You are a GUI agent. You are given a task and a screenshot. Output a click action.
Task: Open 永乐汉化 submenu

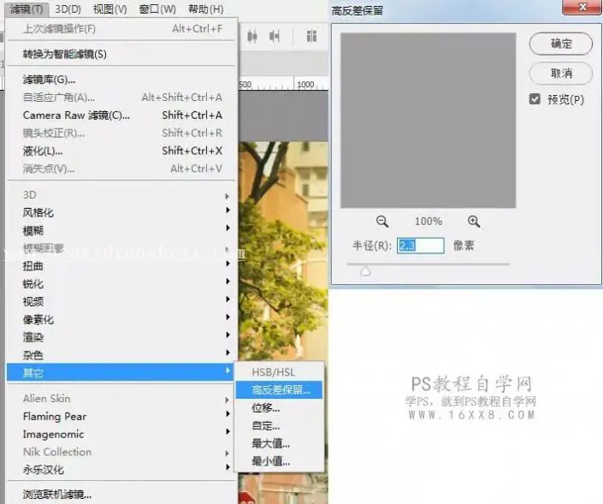121,470
